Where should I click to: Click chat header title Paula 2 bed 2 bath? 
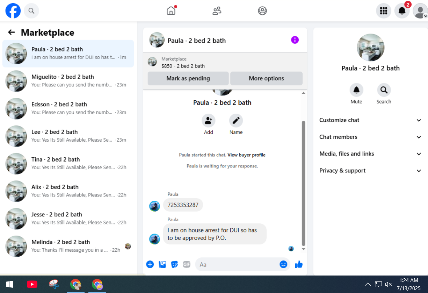(197, 41)
